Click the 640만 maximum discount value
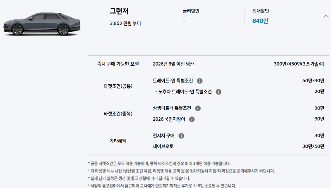The image size is (331, 188). point(260,21)
